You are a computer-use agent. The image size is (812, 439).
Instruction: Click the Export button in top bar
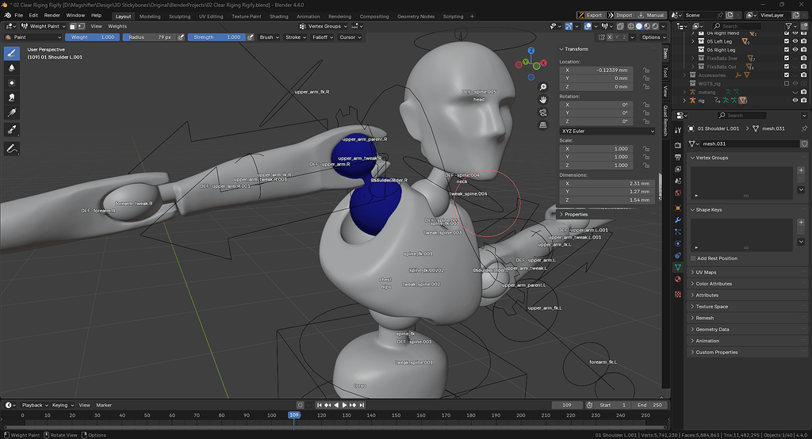[x=590, y=15]
